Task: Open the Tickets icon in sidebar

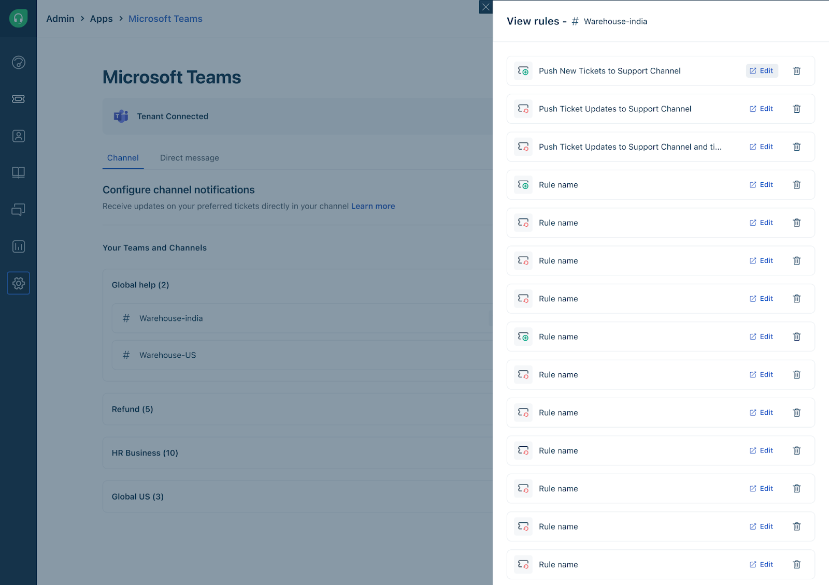Action: point(19,99)
